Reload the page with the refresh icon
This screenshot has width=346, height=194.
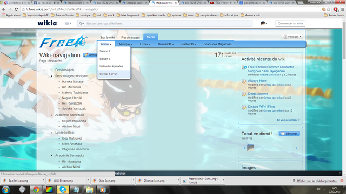(x=16, y=9)
